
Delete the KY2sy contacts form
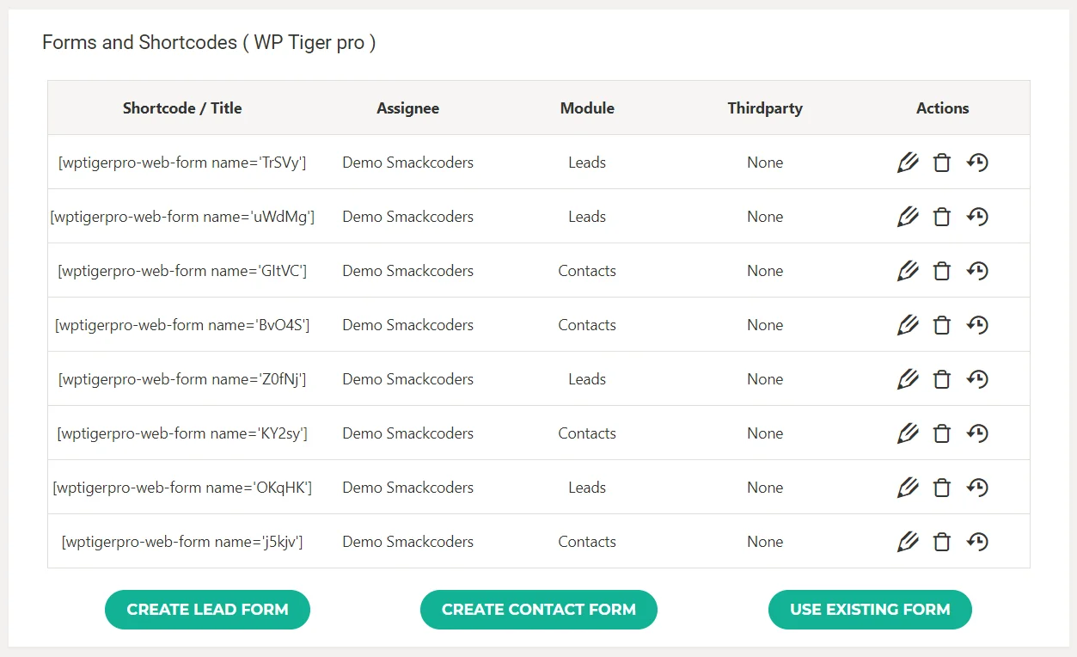click(941, 433)
